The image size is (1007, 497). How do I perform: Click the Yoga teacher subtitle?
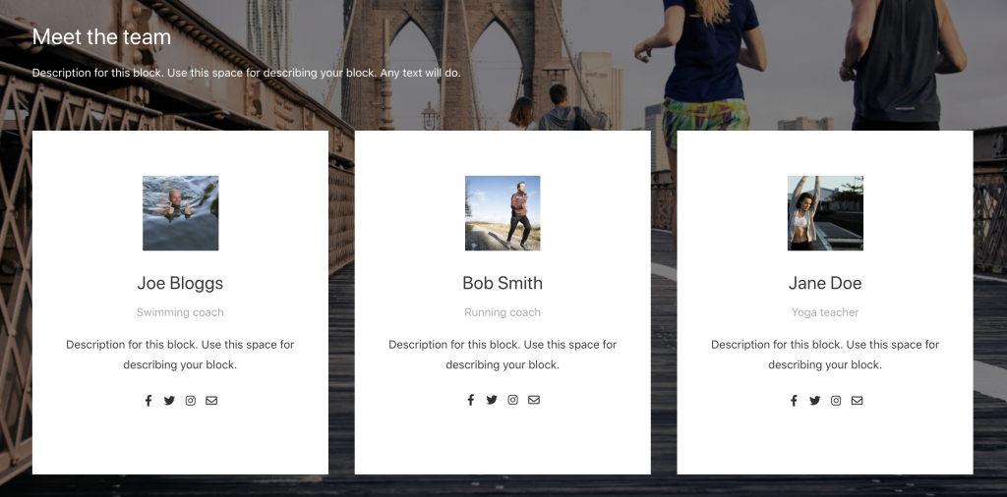[x=825, y=312]
